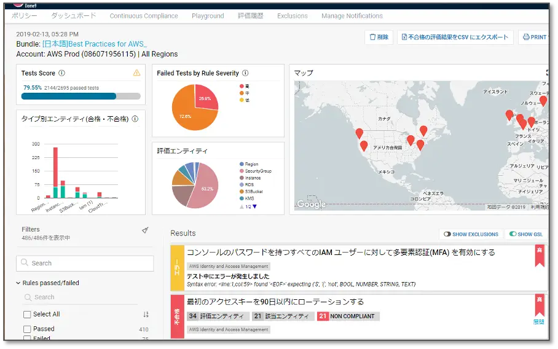Click Instance legend entry
This screenshot has width=558, height=349.
(250, 178)
